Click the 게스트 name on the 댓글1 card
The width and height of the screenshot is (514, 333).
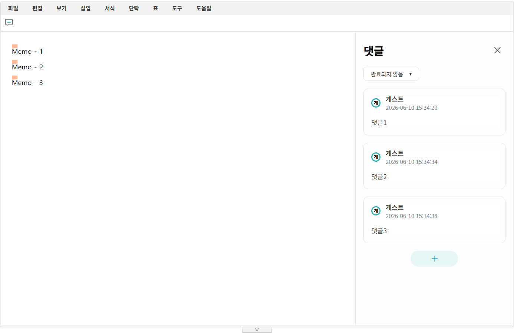coord(395,99)
